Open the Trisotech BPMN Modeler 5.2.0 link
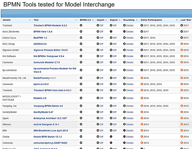 point(50,25)
